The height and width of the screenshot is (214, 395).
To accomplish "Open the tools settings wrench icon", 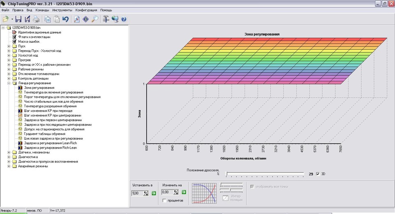I will tap(106, 19).
